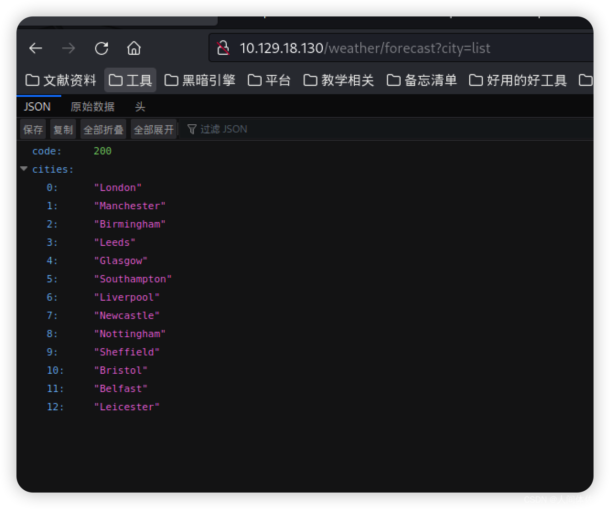Select the "Birmingham" value
The image size is (610, 509).
pos(130,224)
